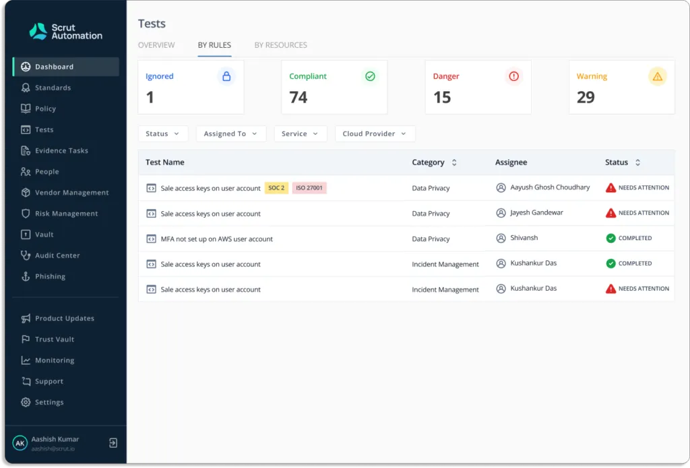
Task: Open Dashboard in the sidebar
Action: tap(66, 67)
